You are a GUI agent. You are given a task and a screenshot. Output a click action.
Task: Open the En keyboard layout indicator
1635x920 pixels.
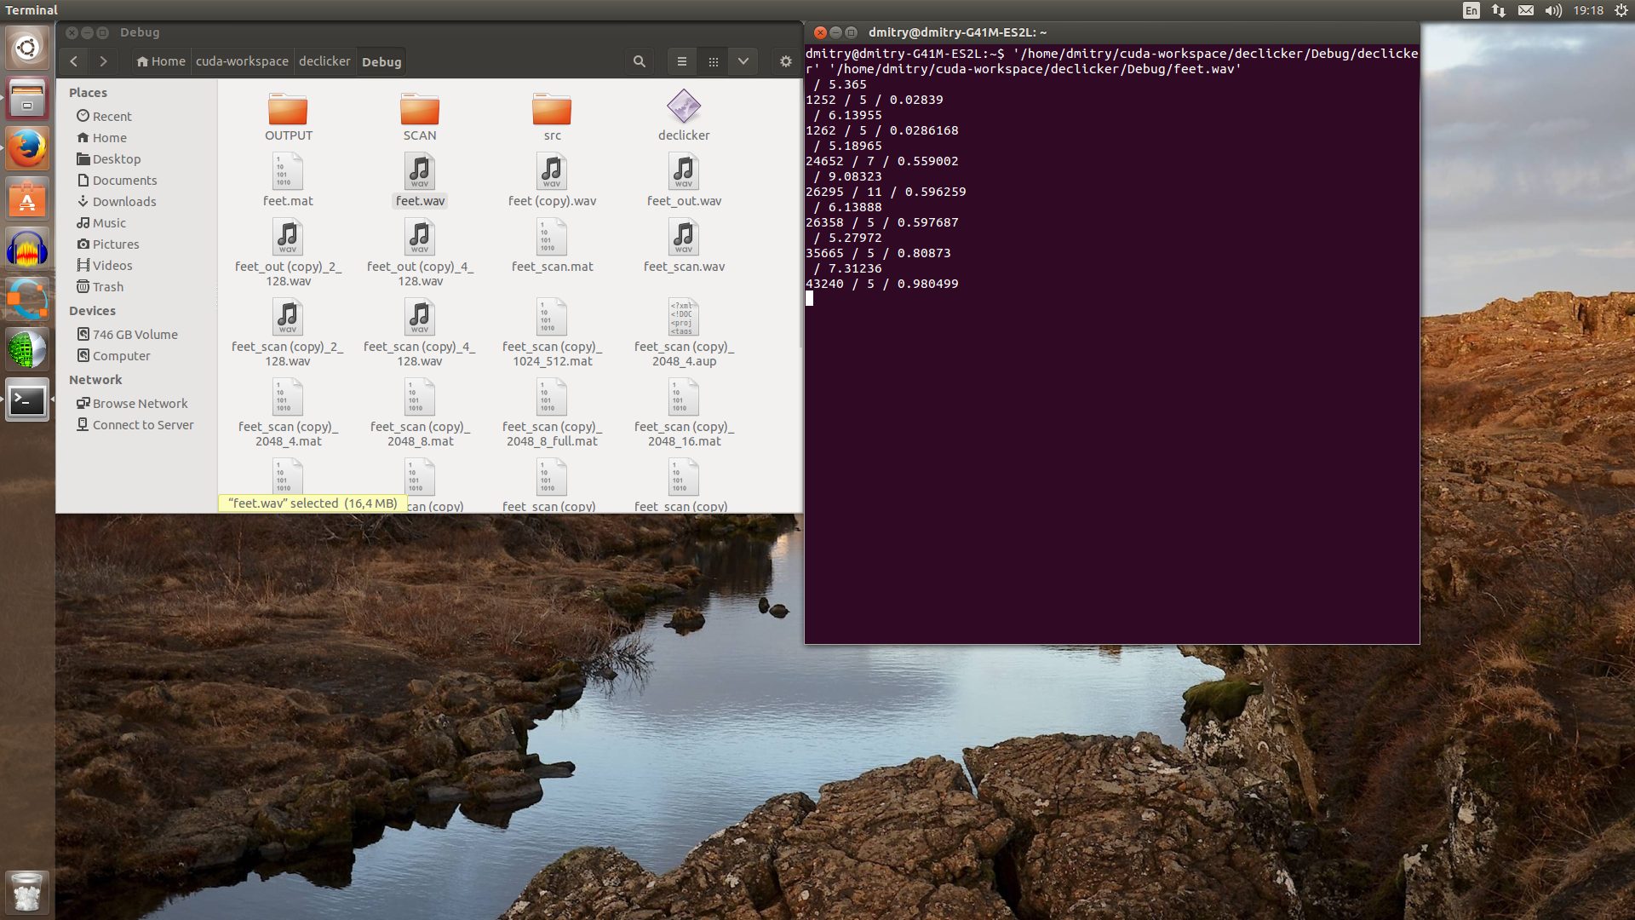click(1471, 10)
